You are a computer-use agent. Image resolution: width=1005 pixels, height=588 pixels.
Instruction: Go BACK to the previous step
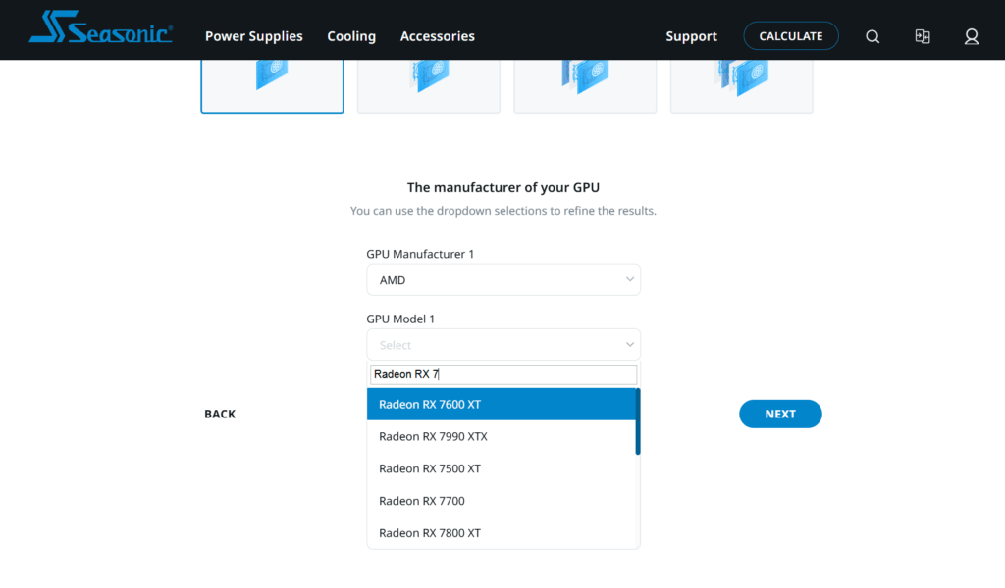coord(220,414)
